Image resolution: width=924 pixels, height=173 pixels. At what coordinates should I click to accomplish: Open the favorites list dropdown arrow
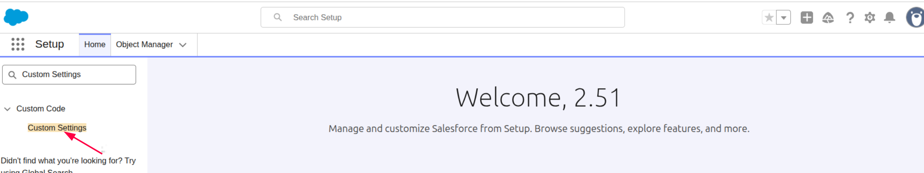pyautogui.click(x=784, y=18)
